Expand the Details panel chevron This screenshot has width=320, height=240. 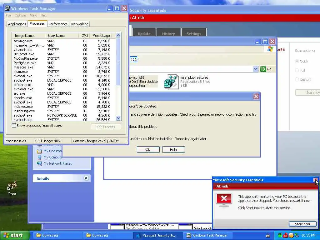pyautogui.click(x=86, y=178)
